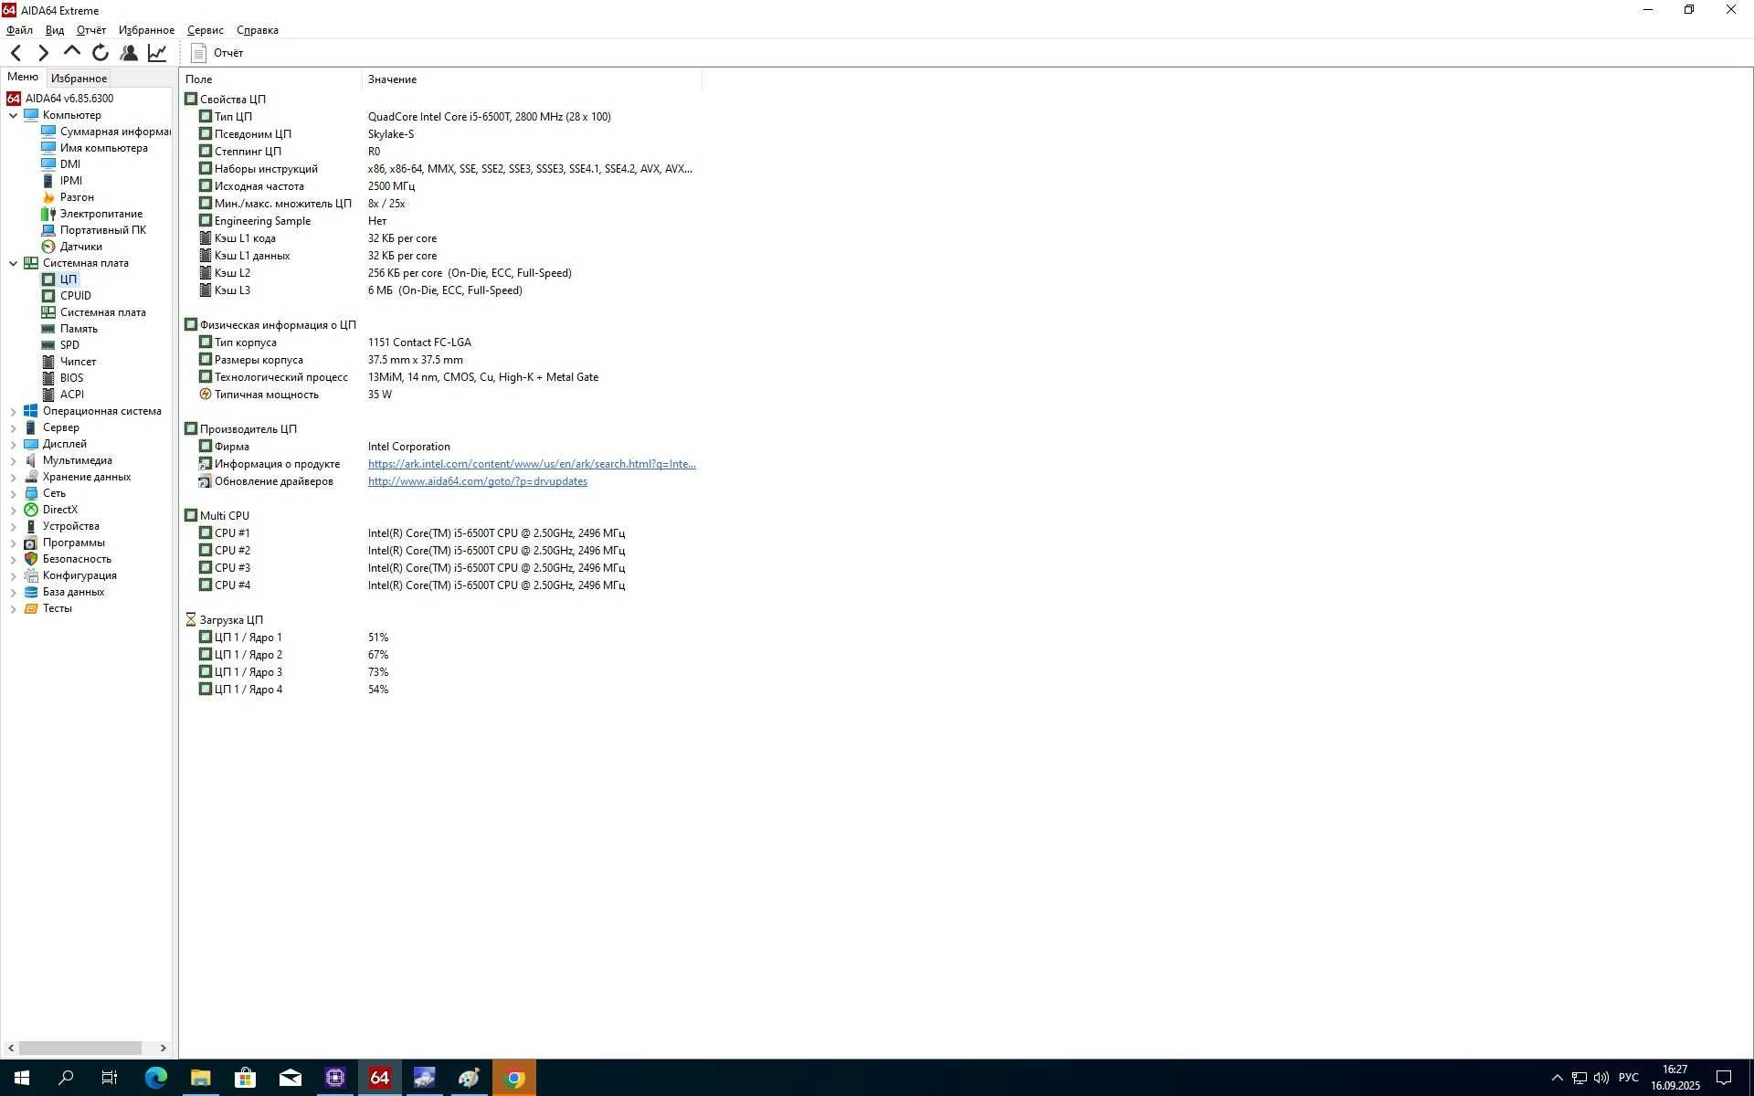Screen dimensions: 1754x1096
Task: Select the SPD module icon item
Action: [60, 345]
